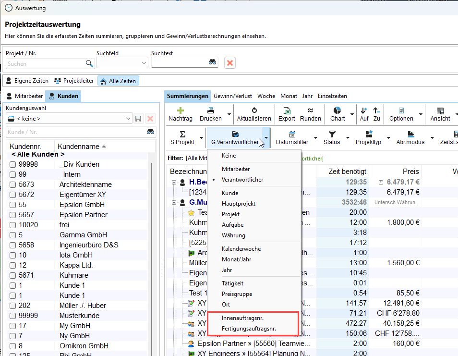Click the Status filter funnel icon
458x356 pixels.
pyautogui.click(x=332, y=134)
